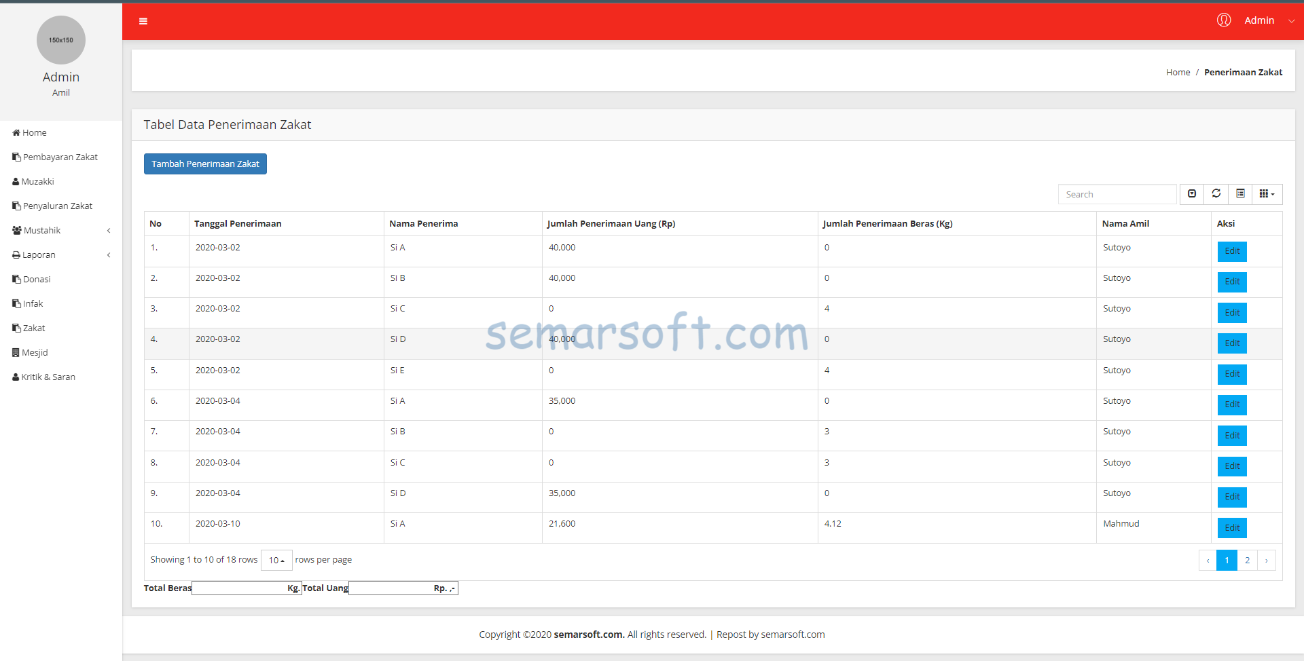1304x661 pixels.
Task: Open the Kritik & Saran page
Action: pyautogui.click(x=48, y=377)
